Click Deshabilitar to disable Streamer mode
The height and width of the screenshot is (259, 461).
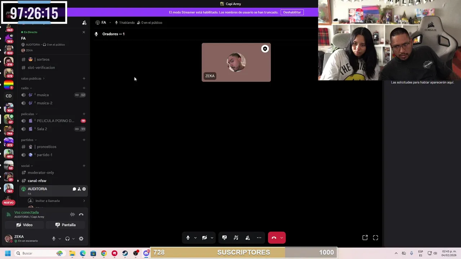292,12
